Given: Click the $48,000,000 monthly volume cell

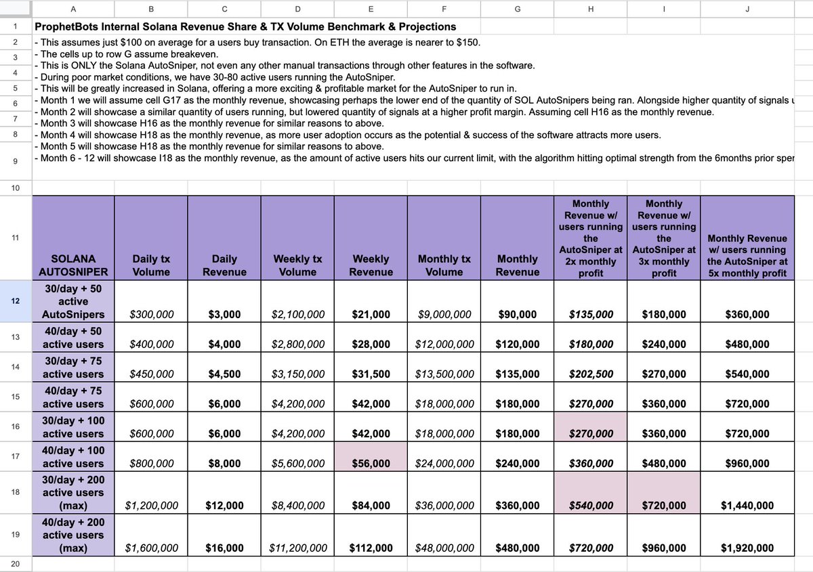Looking at the screenshot, I should click(x=444, y=535).
